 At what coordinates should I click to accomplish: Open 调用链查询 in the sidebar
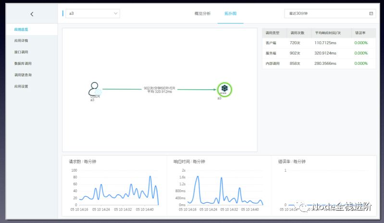click(23, 75)
